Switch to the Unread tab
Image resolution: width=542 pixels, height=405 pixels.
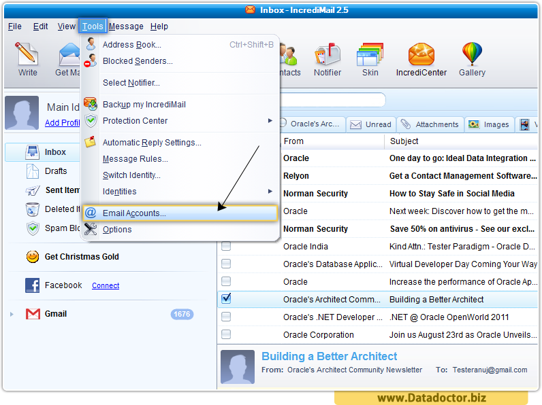point(370,124)
